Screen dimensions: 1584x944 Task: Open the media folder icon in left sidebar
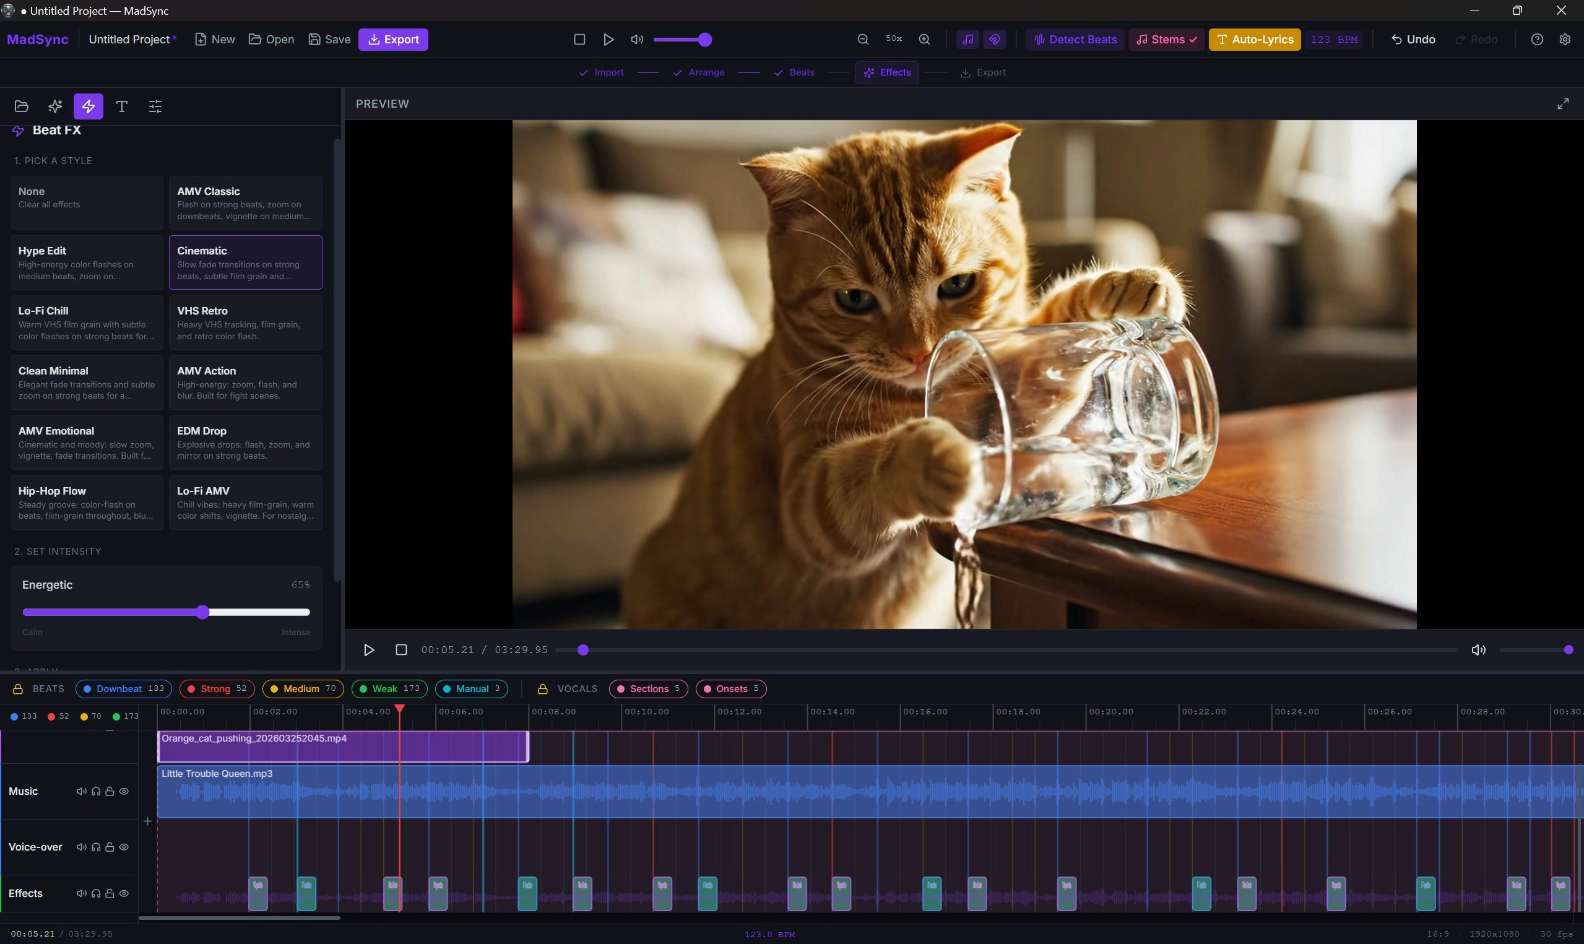click(x=21, y=106)
